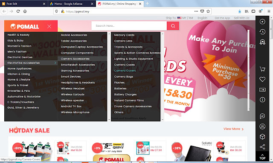Click the Firefox downloads arrow icon
The width and height of the screenshot is (273, 163).
point(240,11)
